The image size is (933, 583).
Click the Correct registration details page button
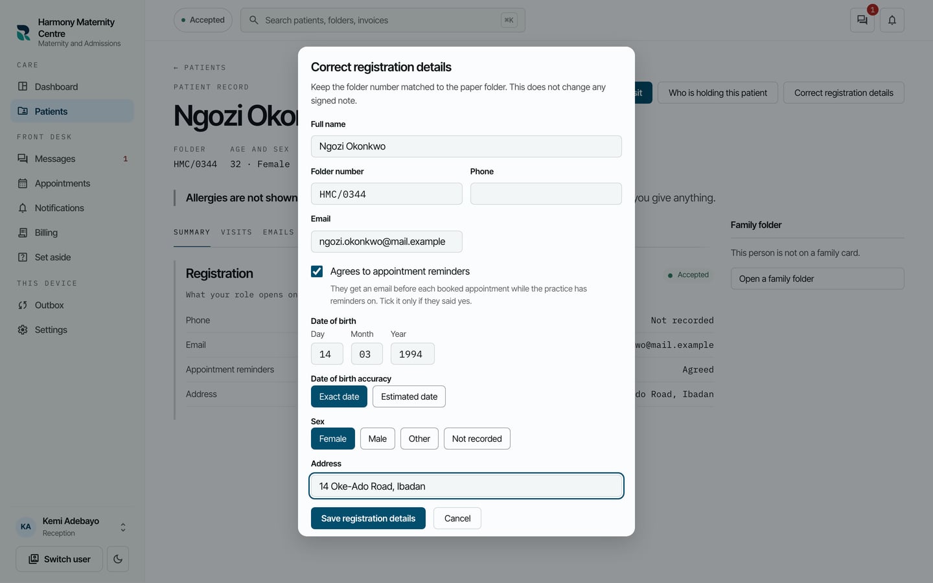pos(844,93)
